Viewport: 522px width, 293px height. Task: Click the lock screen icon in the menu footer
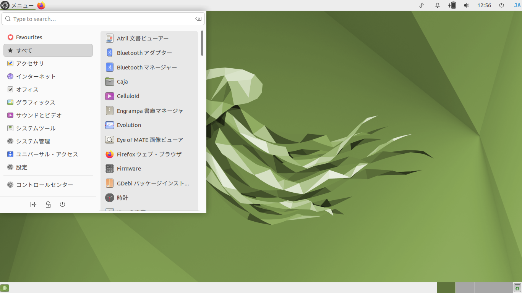pos(48,204)
